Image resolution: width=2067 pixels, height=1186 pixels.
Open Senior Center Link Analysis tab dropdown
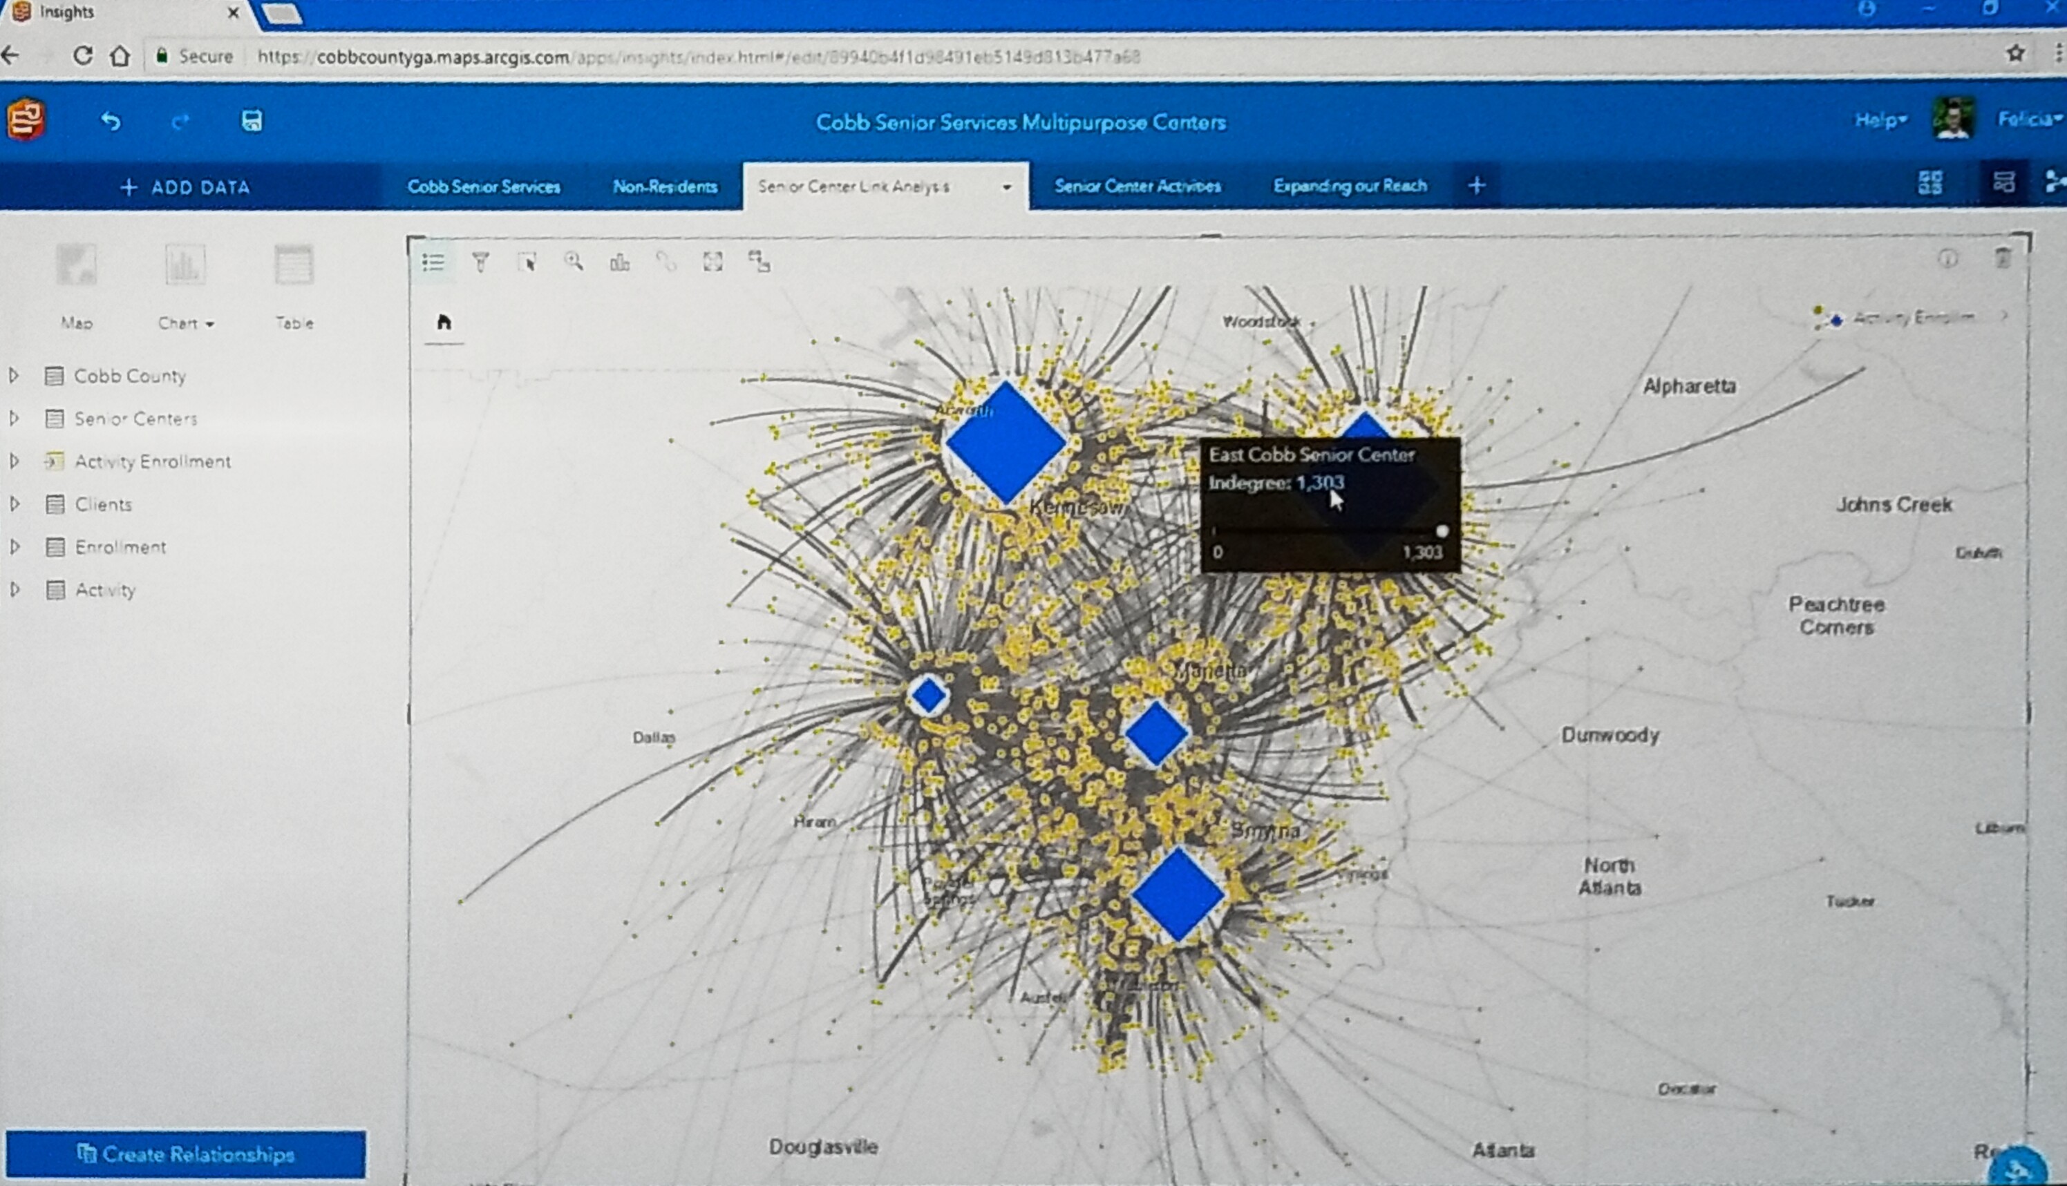pyautogui.click(x=1007, y=186)
